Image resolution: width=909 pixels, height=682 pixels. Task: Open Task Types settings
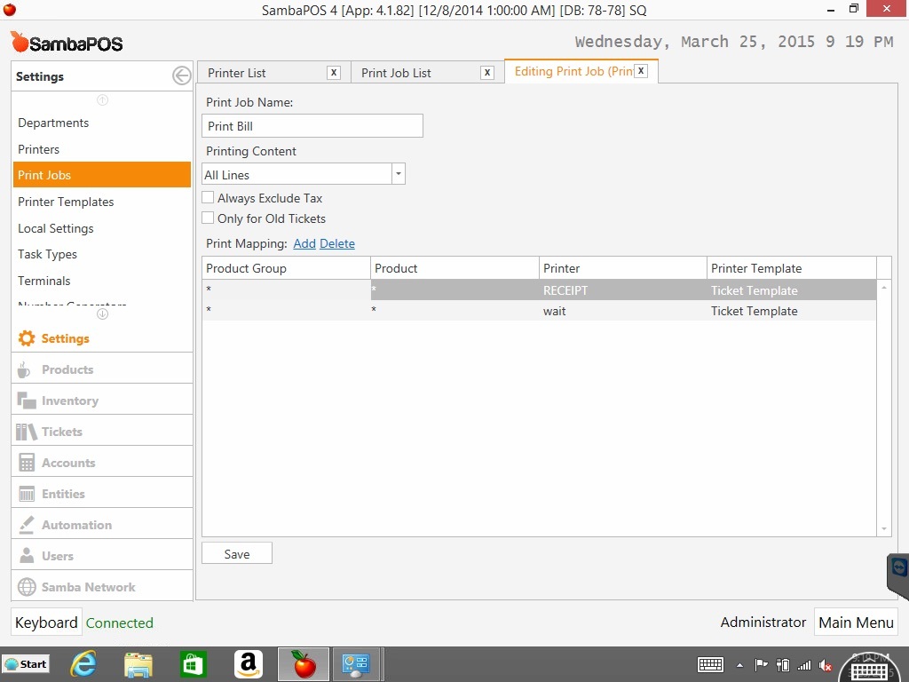(x=47, y=255)
